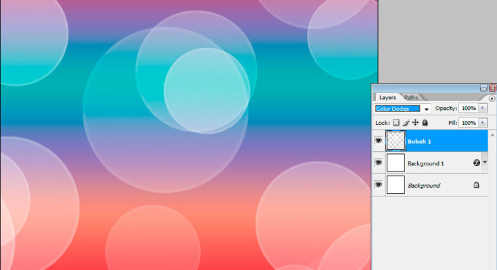
Task: Toggle lock position move icon
Action: [x=415, y=122]
